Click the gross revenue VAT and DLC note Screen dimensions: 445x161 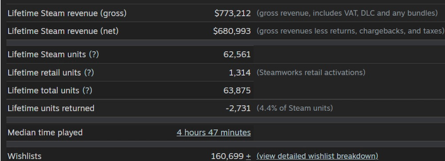(347, 13)
